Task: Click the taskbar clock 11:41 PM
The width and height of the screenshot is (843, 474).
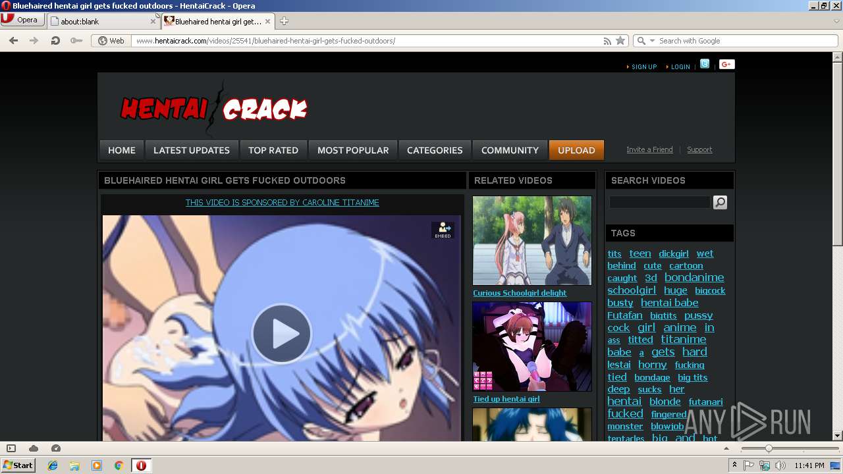Action: [809, 465]
